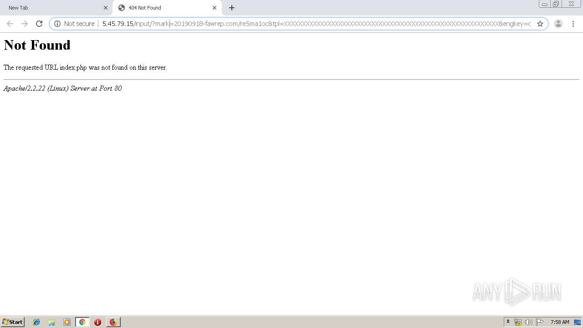
Task: Switch to the New Tab tab
Action: 56,8
